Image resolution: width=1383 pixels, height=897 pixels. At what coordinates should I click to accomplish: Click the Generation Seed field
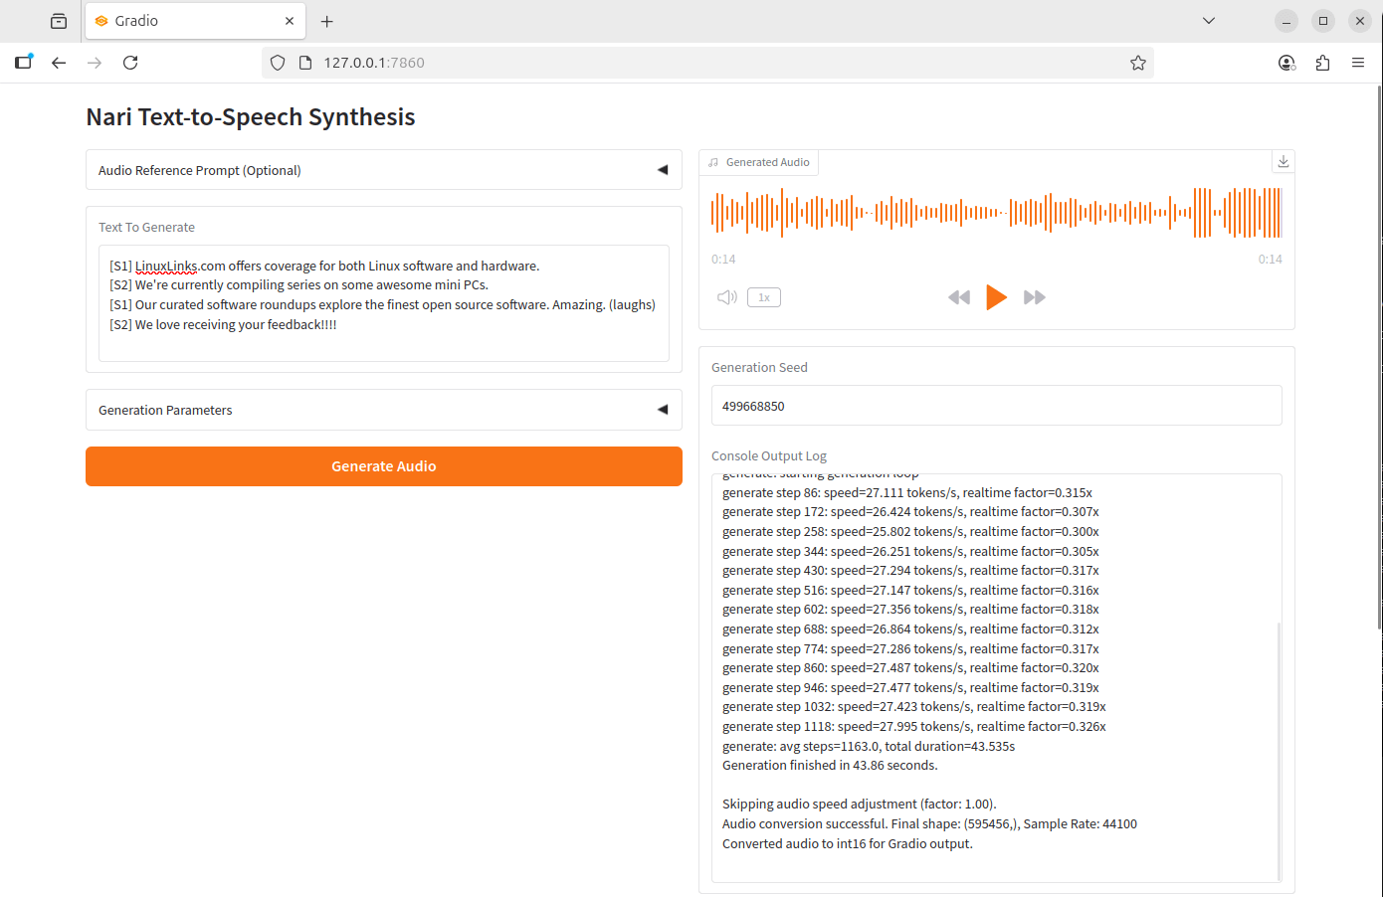coord(996,406)
